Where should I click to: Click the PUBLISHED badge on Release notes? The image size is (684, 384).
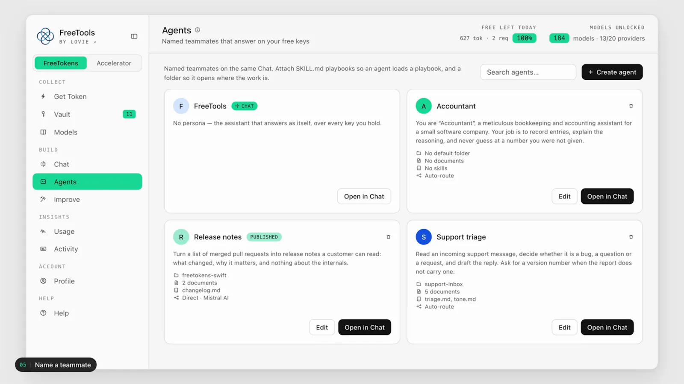(264, 237)
